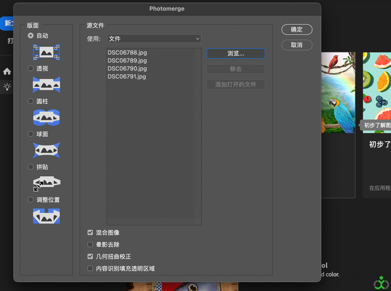Open the fruit collage tutorial thumbnail

[x=377, y=92]
